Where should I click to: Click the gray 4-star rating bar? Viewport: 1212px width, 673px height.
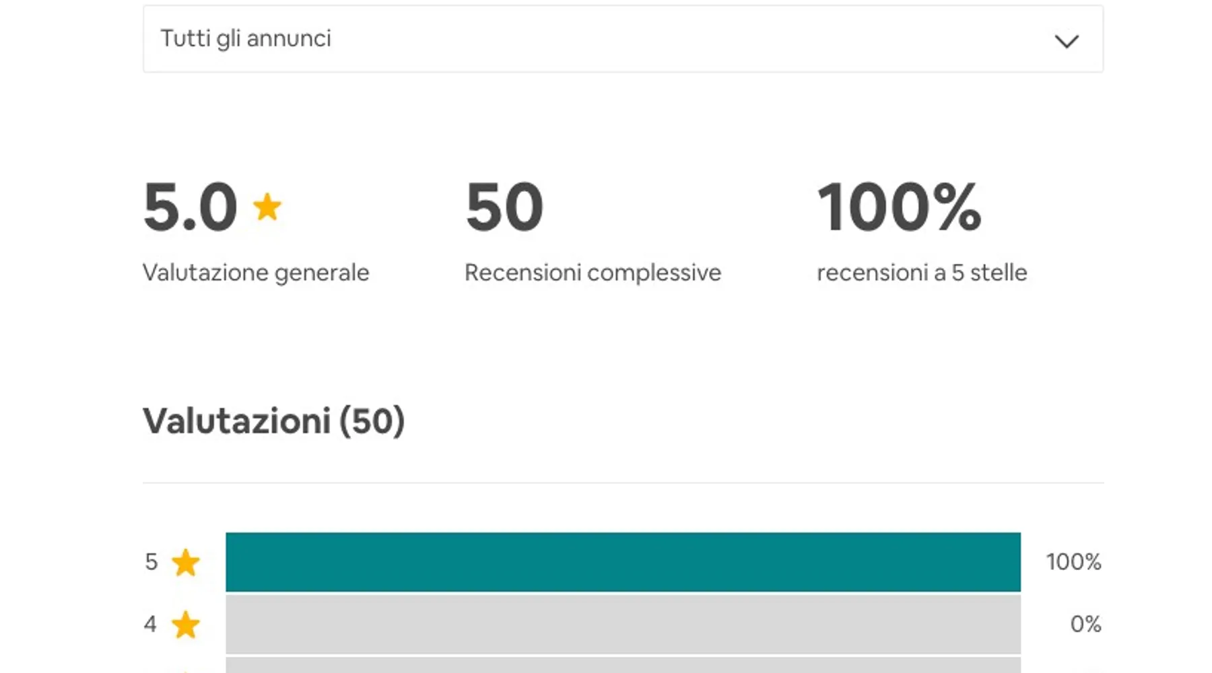coord(623,625)
